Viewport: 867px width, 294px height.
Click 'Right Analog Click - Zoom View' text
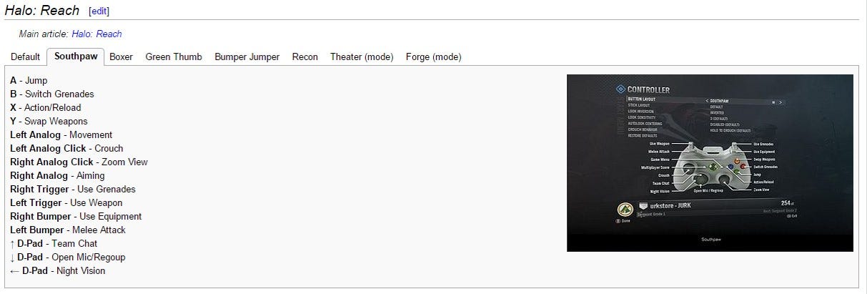click(79, 162)
